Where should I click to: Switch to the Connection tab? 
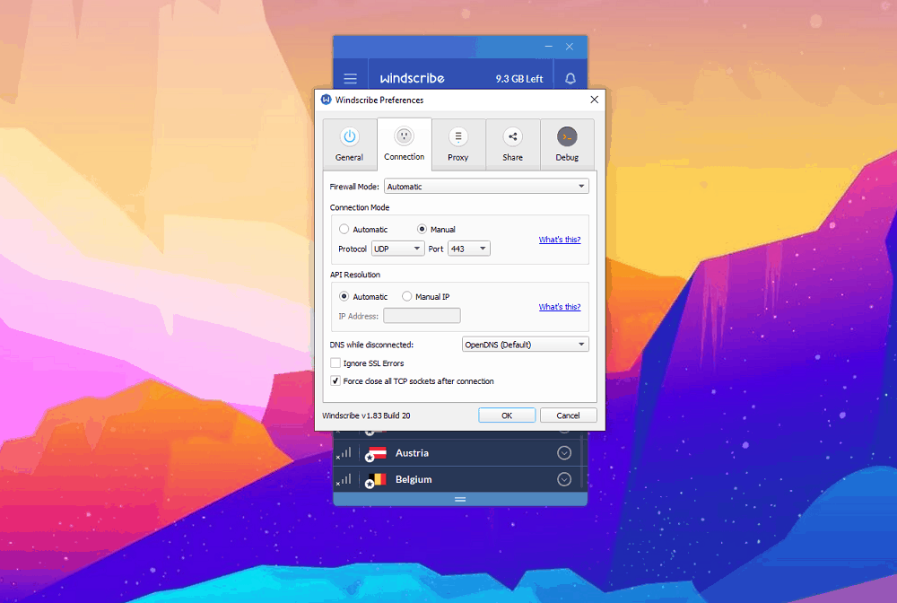[405, 144]
